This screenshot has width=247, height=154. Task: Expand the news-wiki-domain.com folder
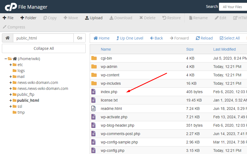tap(11, 83)
